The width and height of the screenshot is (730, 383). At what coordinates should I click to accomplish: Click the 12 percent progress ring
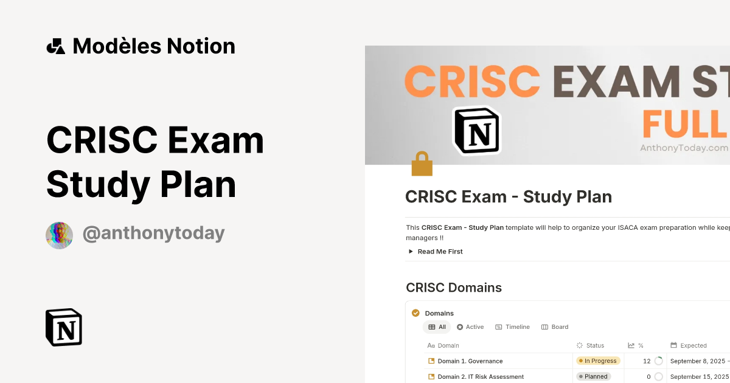pyautogui.click(x=658, y=361)
